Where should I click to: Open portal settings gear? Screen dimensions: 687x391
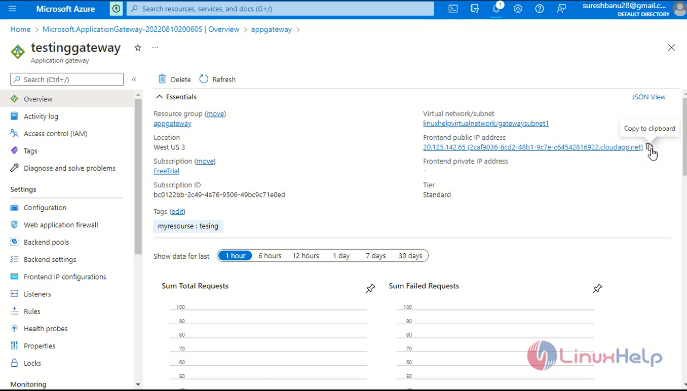[518, 9]
